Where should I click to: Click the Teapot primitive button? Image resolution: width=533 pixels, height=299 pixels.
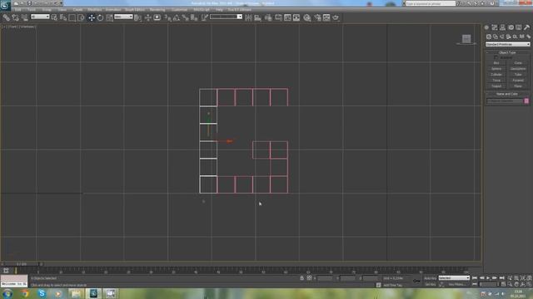tap(496, 86)
